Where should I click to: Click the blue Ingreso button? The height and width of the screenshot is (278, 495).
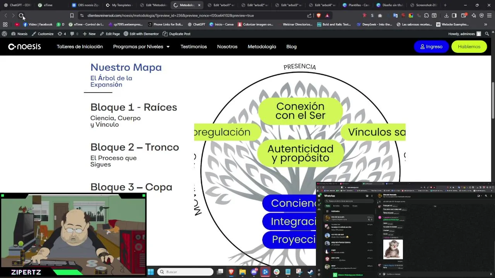tap(431, 46)
